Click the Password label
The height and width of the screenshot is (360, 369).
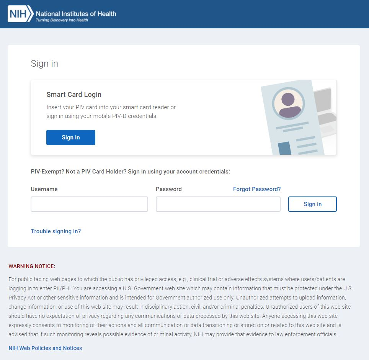pos(168,189)
